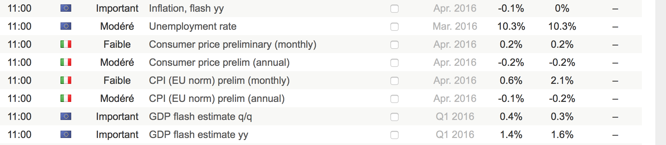Click Italy flag for CPI (EU norm) prelim (monthly)
Image resolution: width=666 pixels, height=145 pixels.
coord(66,80)
